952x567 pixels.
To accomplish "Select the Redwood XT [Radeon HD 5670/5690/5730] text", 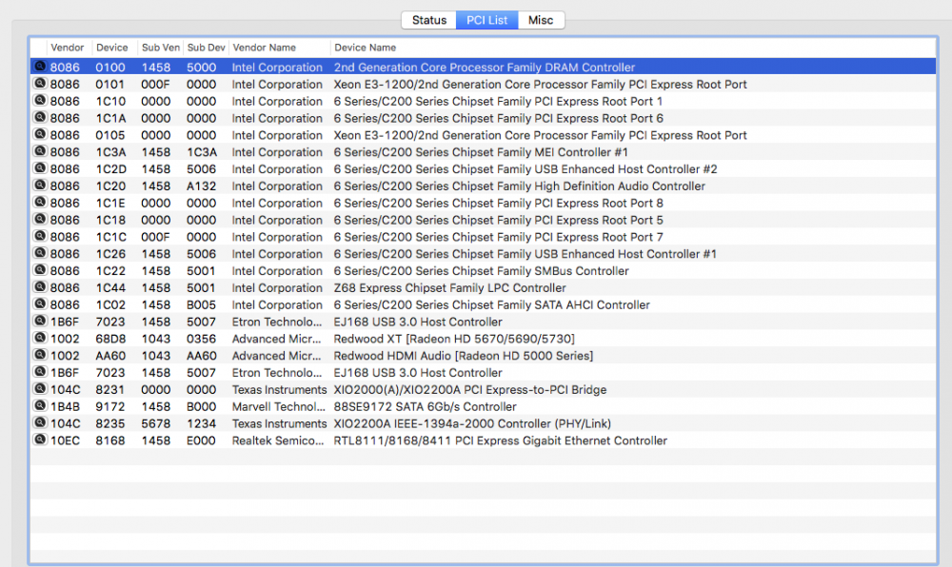I will point(453,339).
